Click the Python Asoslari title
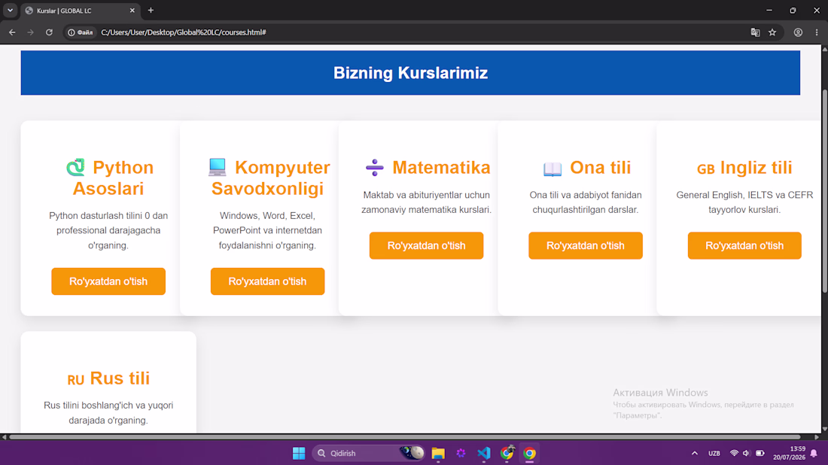828x465 pixels. 108,178
